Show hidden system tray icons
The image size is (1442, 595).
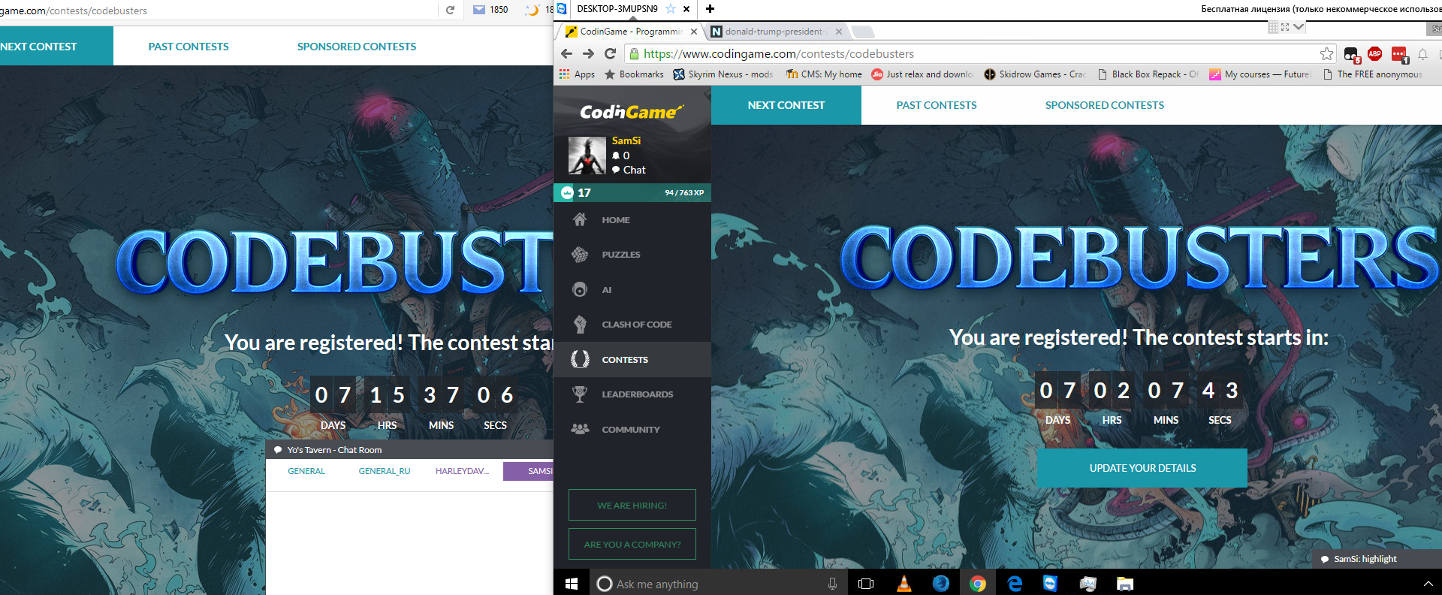click(1428, 584)
